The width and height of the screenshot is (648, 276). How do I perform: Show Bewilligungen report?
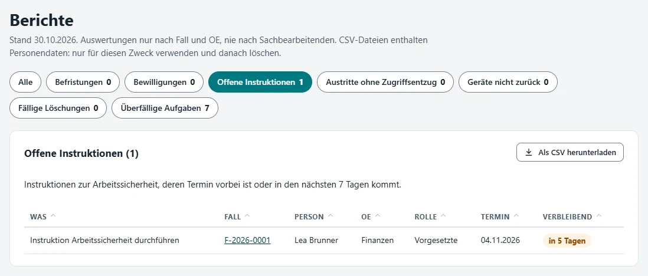164,82
